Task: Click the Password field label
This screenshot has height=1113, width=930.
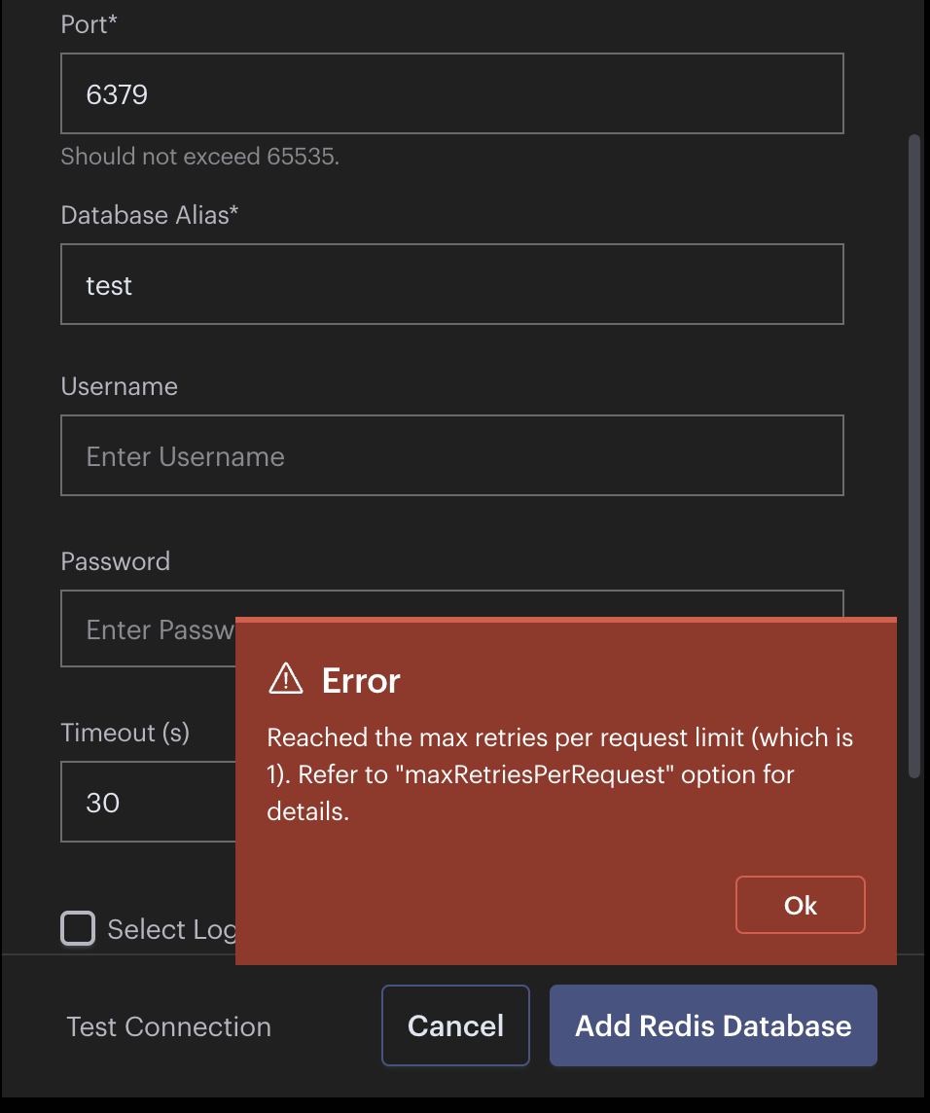Action: click(115, 560)
